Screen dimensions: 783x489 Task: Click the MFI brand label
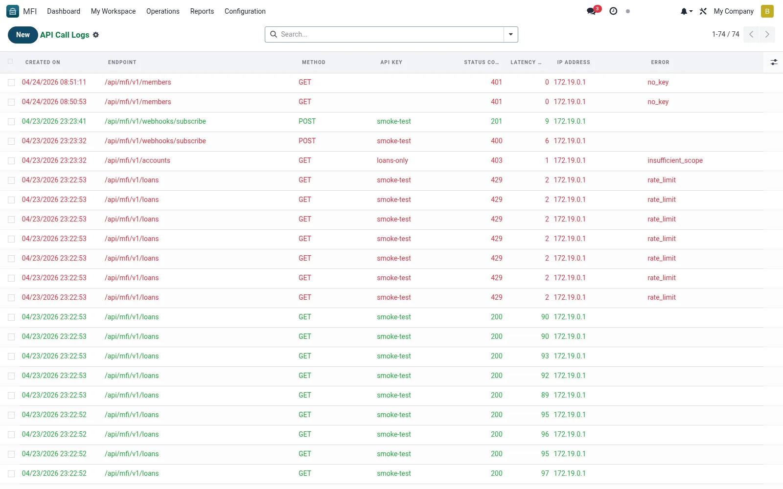tap(30, 11)
